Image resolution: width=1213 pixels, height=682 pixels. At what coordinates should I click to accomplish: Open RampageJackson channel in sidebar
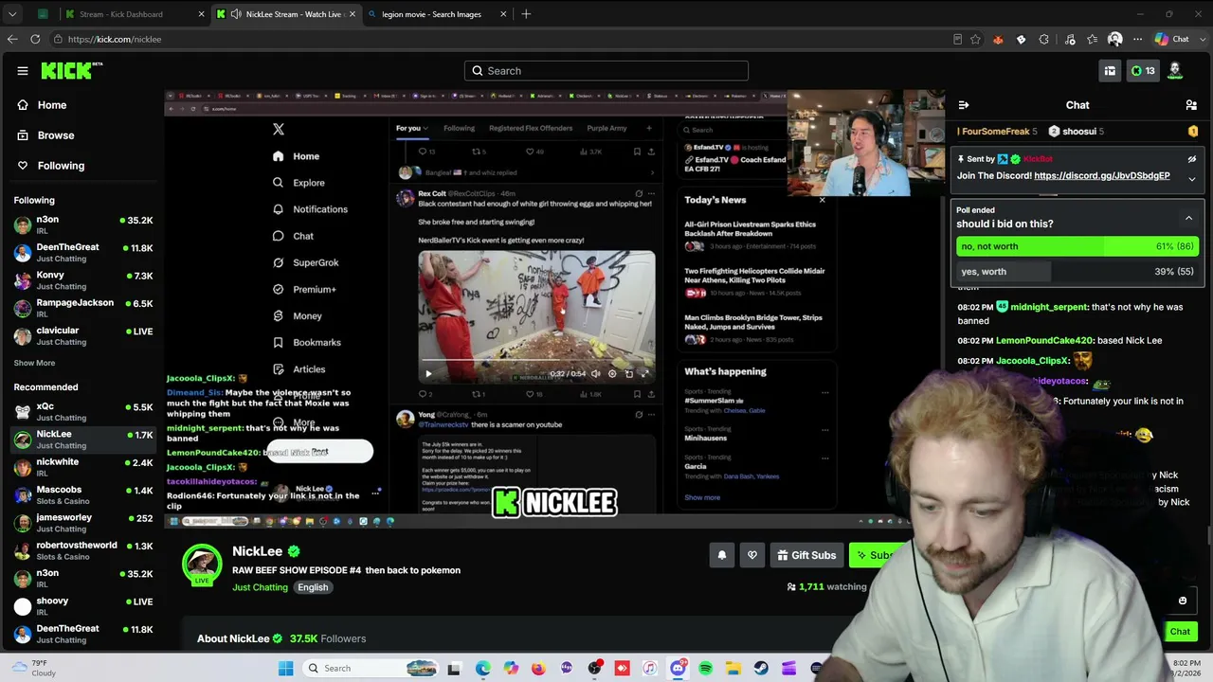83,308
